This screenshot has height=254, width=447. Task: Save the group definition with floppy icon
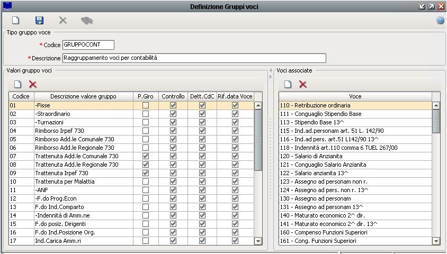tap(39, 21)
